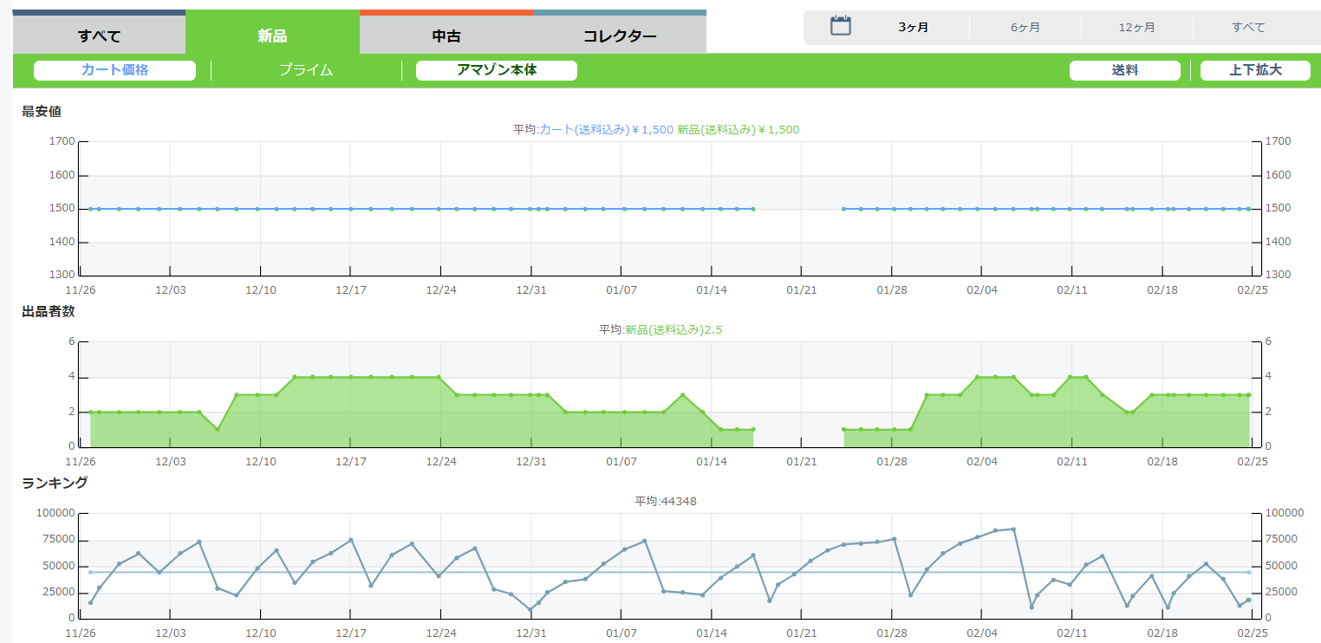
Task: Select the 3ヶ月 time range
Action: click(x=913, y=28)
